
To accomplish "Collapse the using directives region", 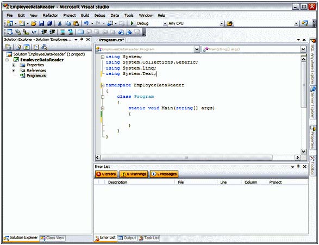I will 103,57.
